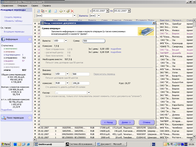
Task: Click подробнее link for USD daily total
Action: click(x=116, y=49)
